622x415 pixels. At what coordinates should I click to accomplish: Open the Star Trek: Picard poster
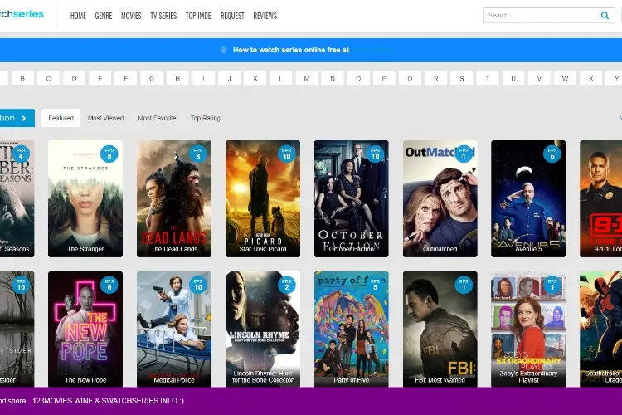pyautogui.click(x=263, y=198)
